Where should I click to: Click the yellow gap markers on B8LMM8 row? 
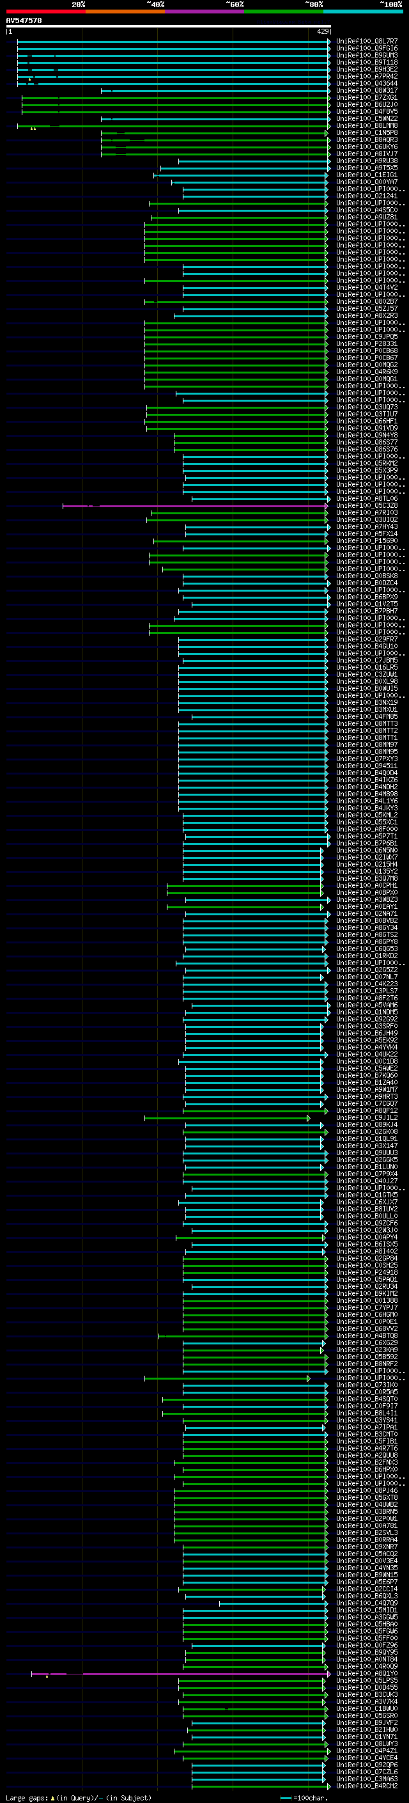33,129
